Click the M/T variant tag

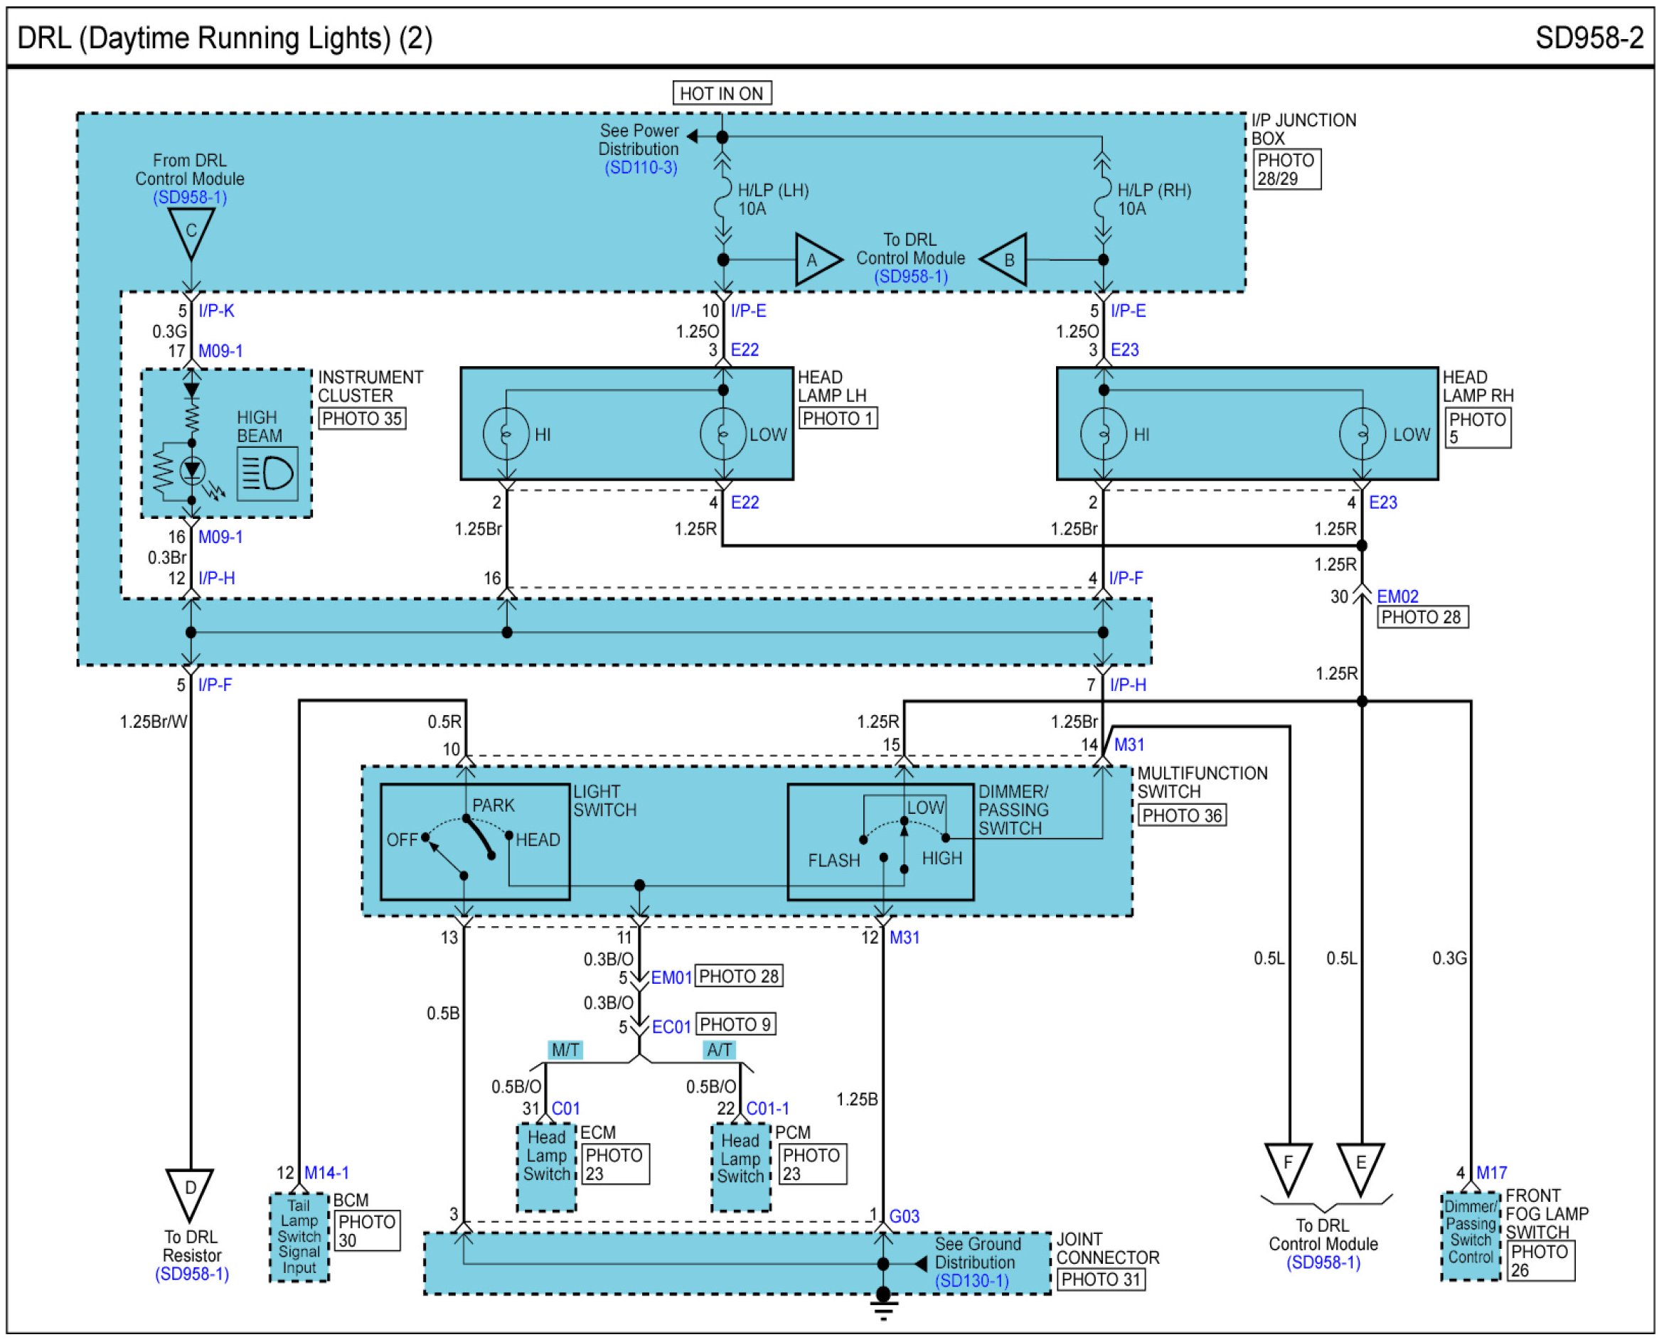(565, 1050)
